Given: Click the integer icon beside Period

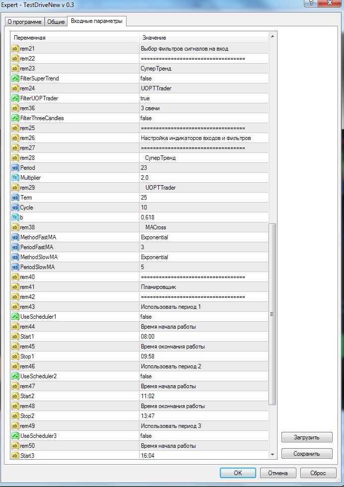Looking at the screenshot, I should click(15, 168).
